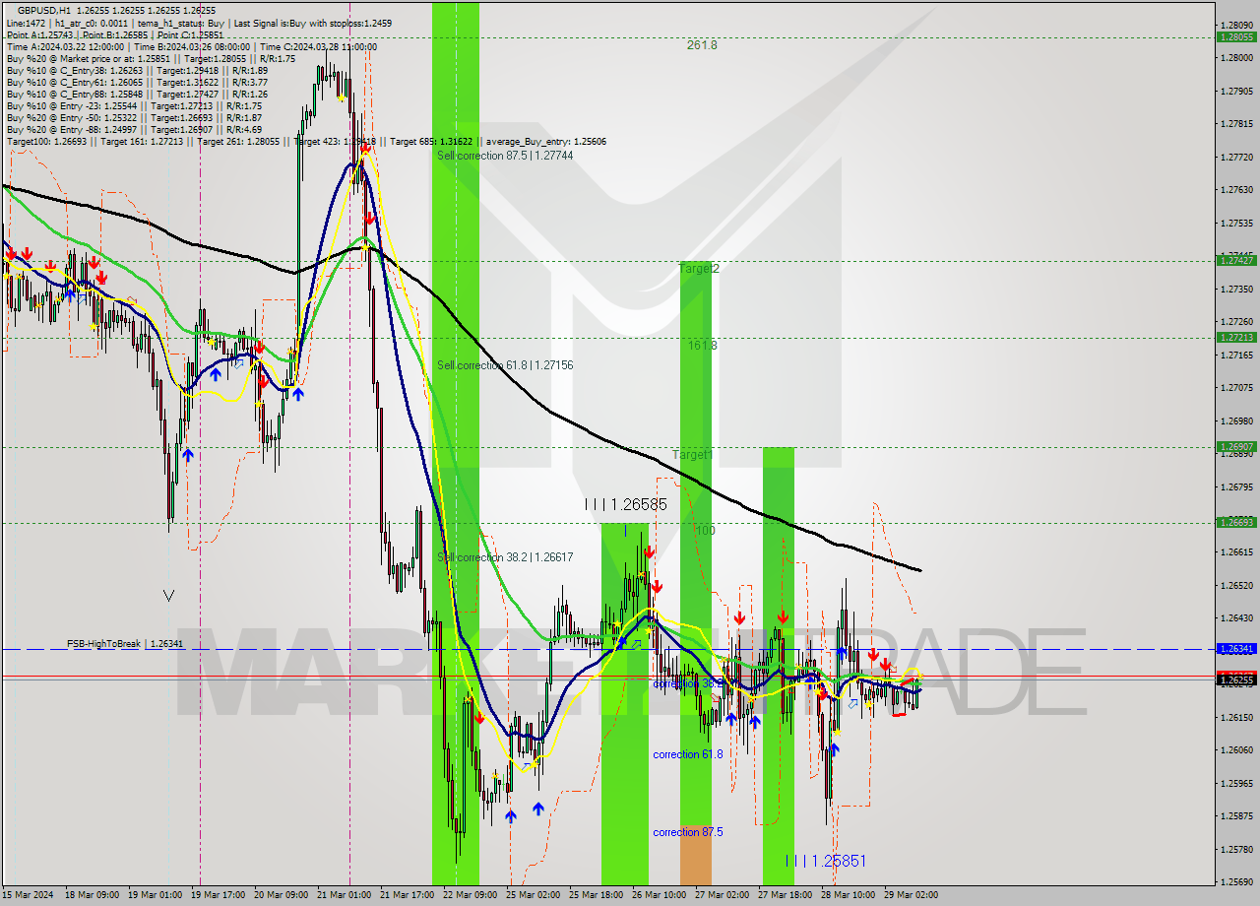Click the 1.26060 tick on price scale

tap(1236, 749)
